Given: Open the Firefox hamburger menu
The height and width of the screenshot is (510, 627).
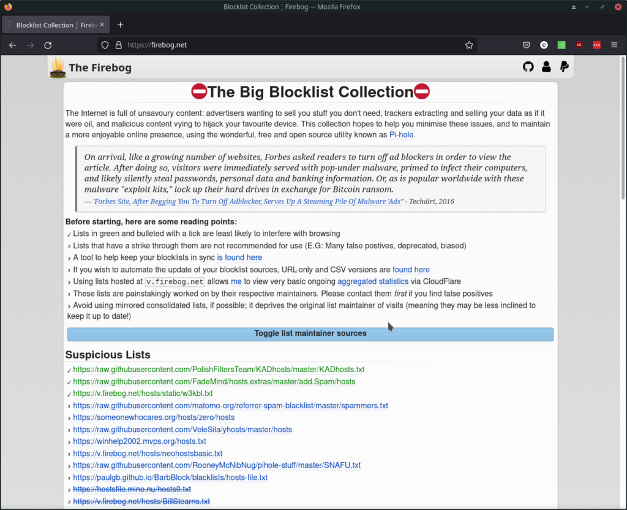Looking at the screenshot, I should point(614,45).
